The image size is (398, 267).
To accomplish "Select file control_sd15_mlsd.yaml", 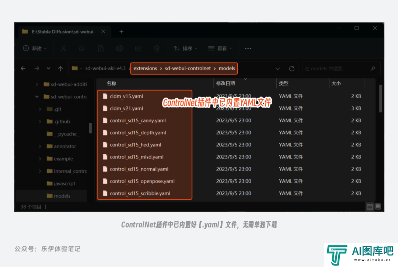I will tap(137, 157).
